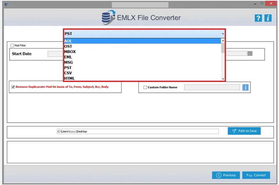Click the list scrollbar down arrow
This screenshot has height=185, width=279.
(223, 79)
